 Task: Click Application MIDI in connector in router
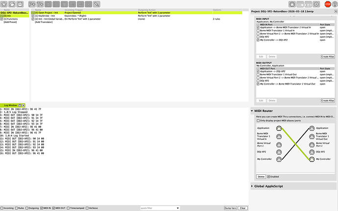coord(279,128)
